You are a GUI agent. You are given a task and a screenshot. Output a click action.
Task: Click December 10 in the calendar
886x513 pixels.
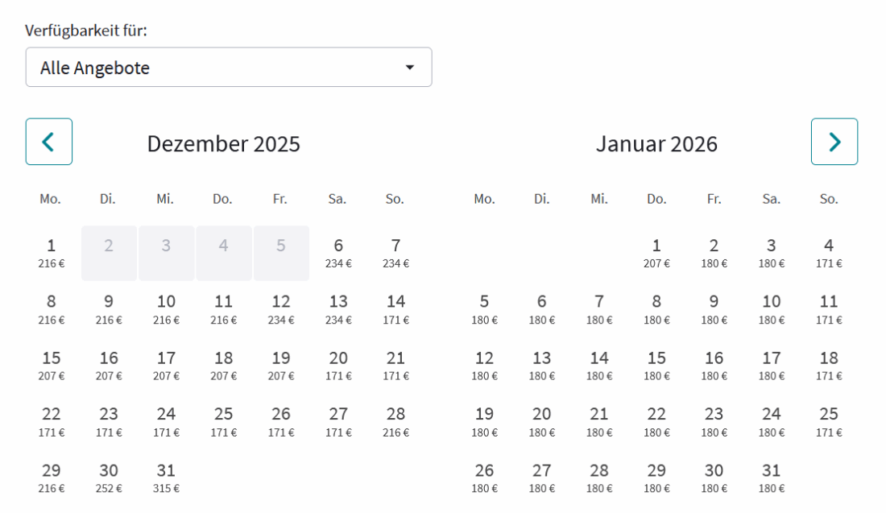point(166,309)
